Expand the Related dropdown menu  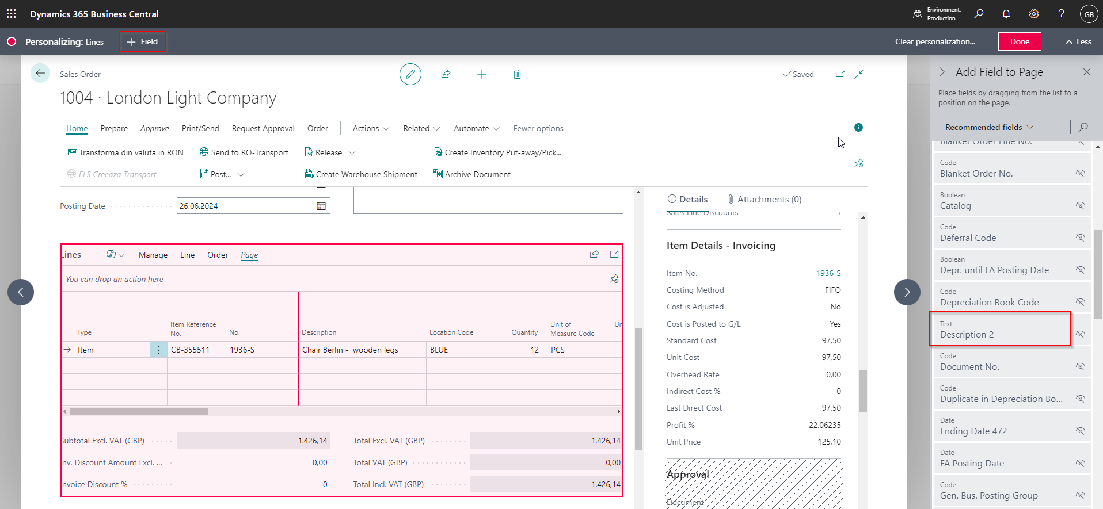421,128
